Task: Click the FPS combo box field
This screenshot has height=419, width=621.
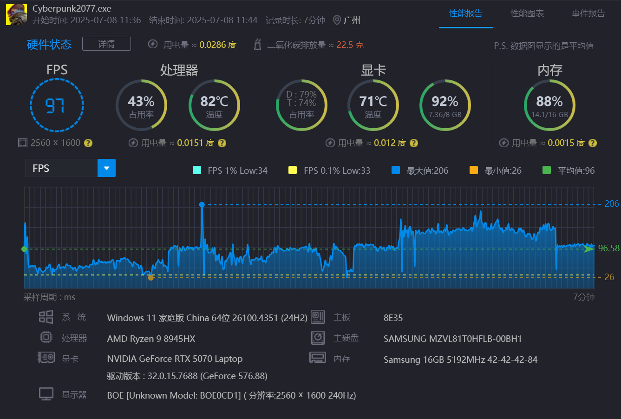Action: [x=70, y=168]
